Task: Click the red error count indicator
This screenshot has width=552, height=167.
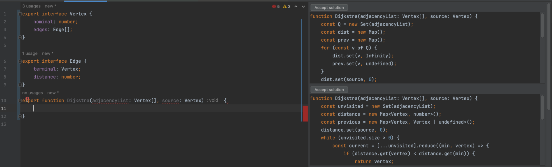Action: click(276, 6)
